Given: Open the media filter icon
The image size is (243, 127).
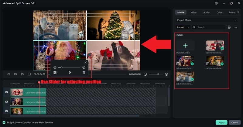Looking at the screenshot, I should tap(229, 27).
